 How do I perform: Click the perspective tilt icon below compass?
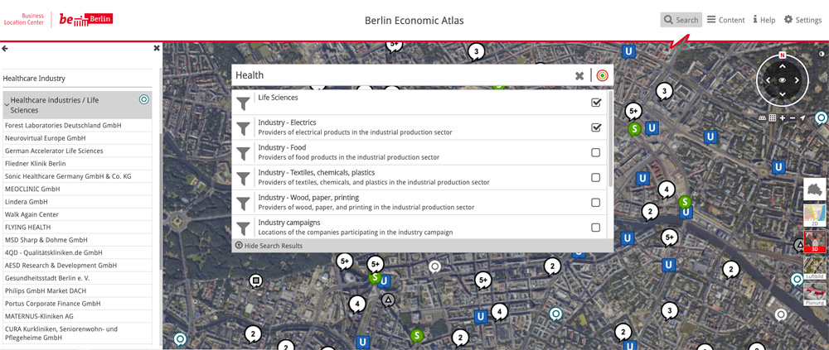763,117
